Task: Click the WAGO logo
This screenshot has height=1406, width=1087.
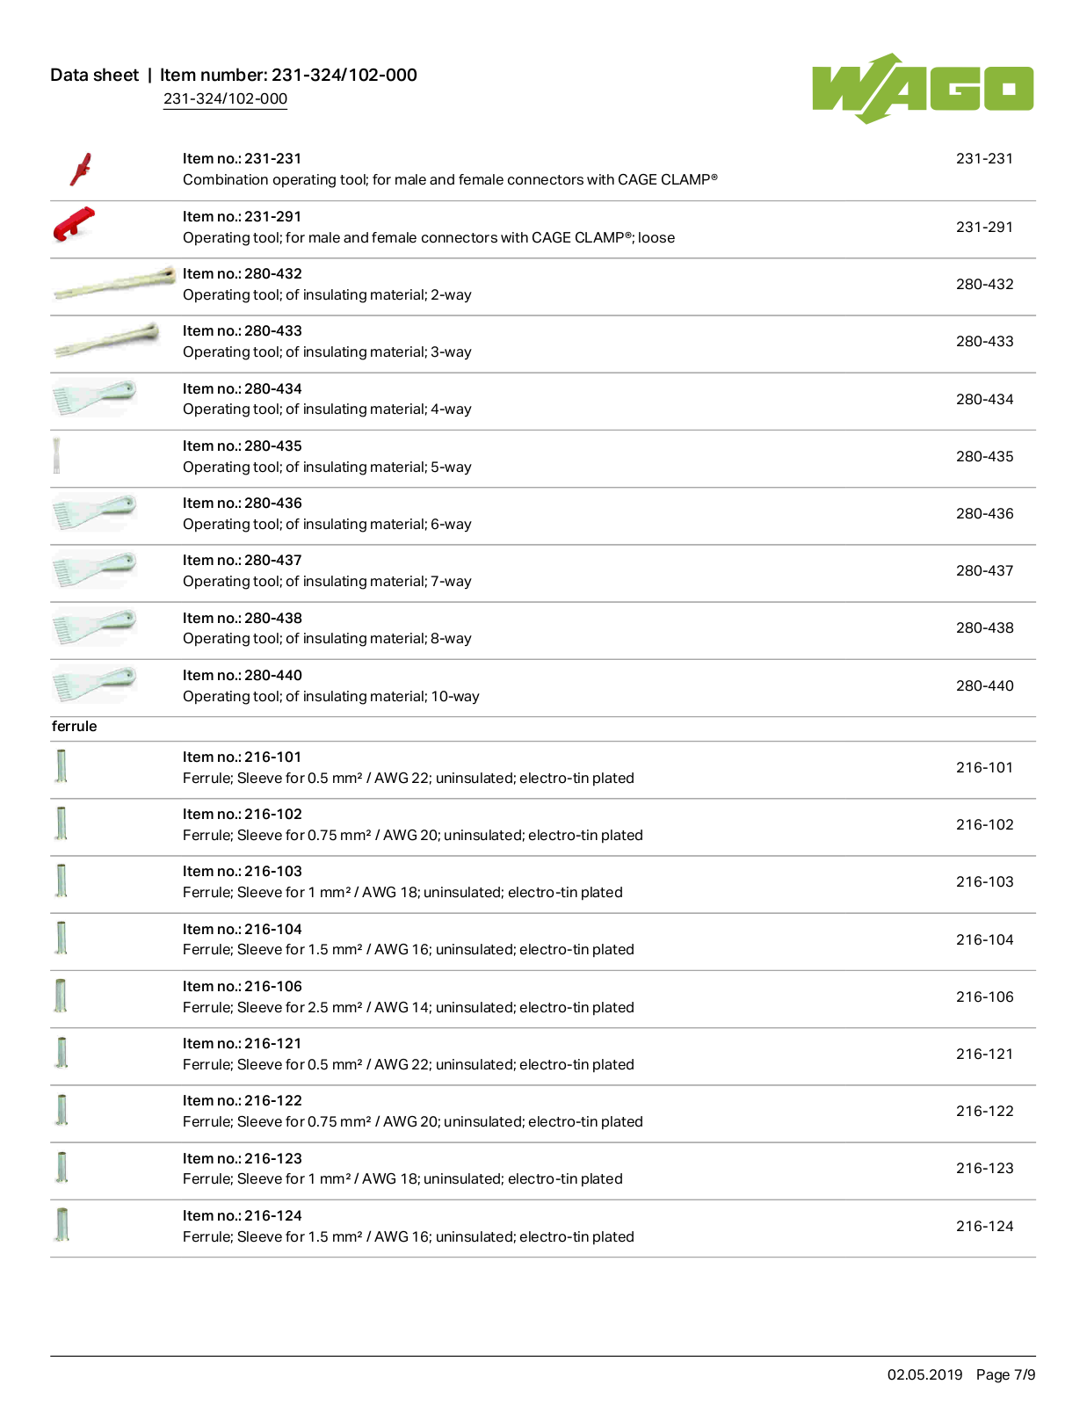Action: 923,88
